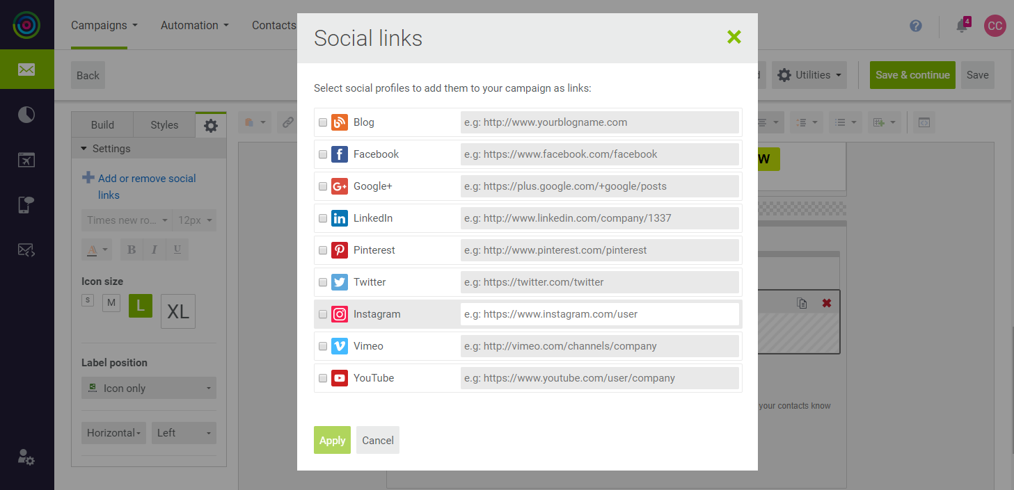Click the Google+ logo icon
1014x490 pixels.
(340, 186)
